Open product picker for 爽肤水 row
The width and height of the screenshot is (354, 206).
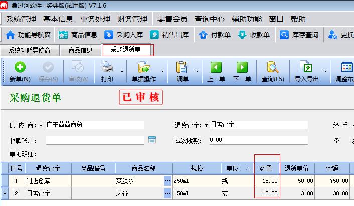167,181
